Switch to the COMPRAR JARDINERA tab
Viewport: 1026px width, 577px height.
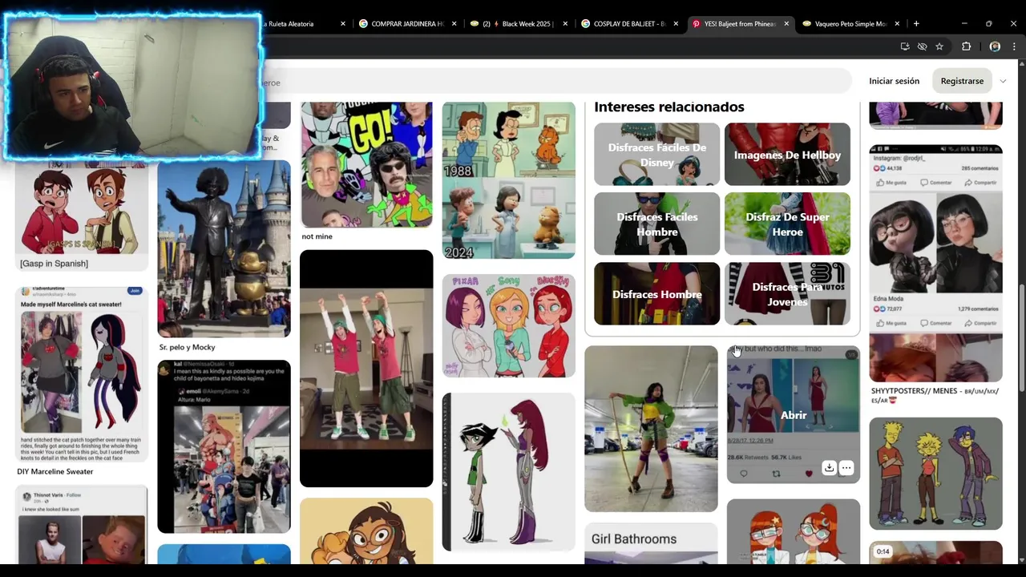point(407,24)
